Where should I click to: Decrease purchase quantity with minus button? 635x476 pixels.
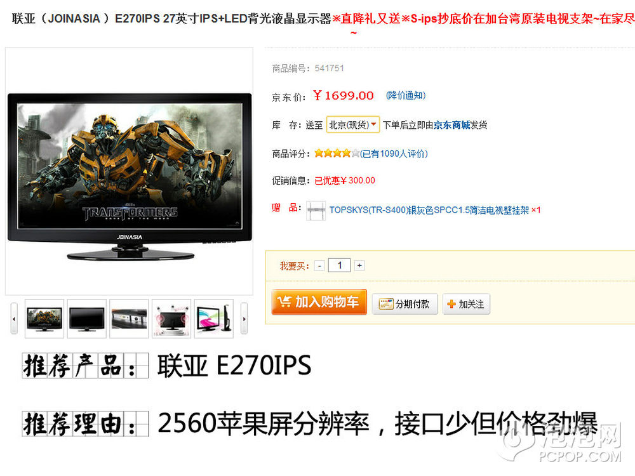pyautogui.click(x=319, y=266)
